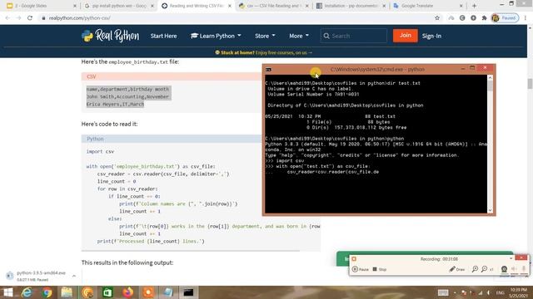Click the cmd window scrollbar up arrow
The height and width of the screenshot is (299, 533).
click(x=490, y=77)
